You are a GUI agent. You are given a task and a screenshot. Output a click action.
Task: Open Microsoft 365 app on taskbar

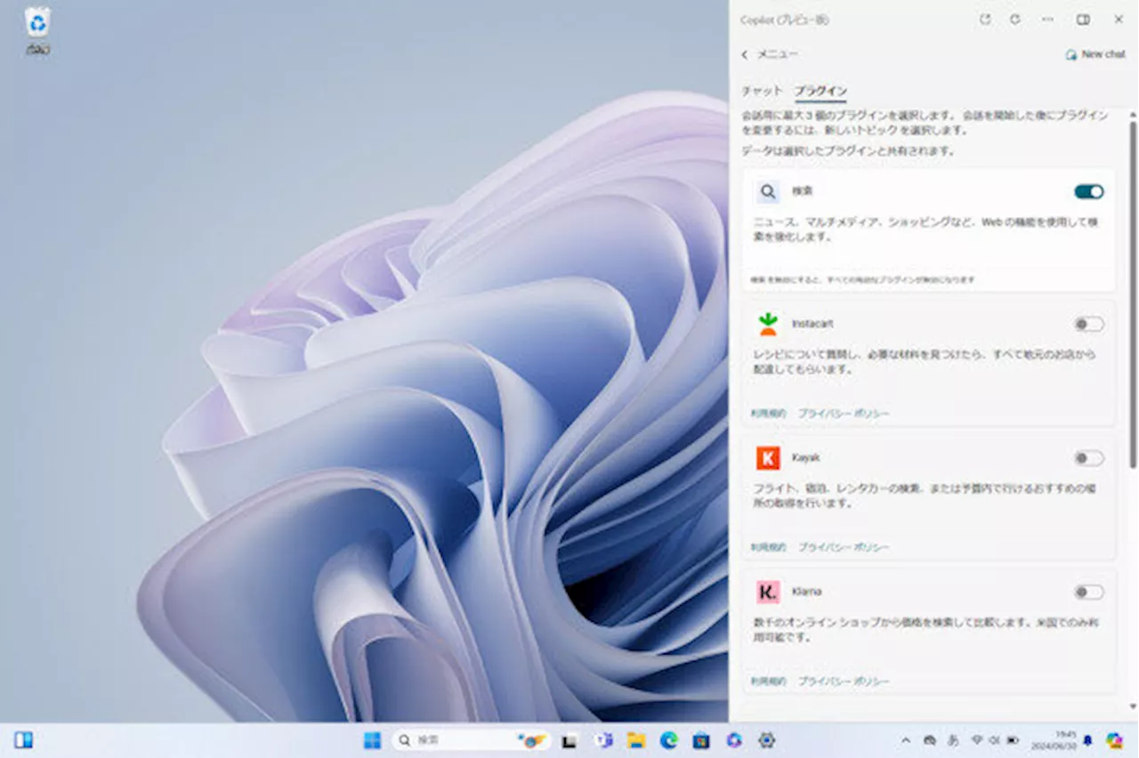point(734,740)
